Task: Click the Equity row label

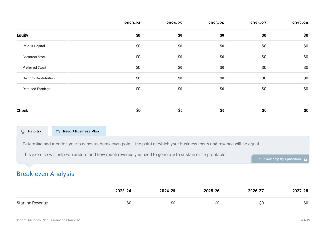Action: coord(23,35)
